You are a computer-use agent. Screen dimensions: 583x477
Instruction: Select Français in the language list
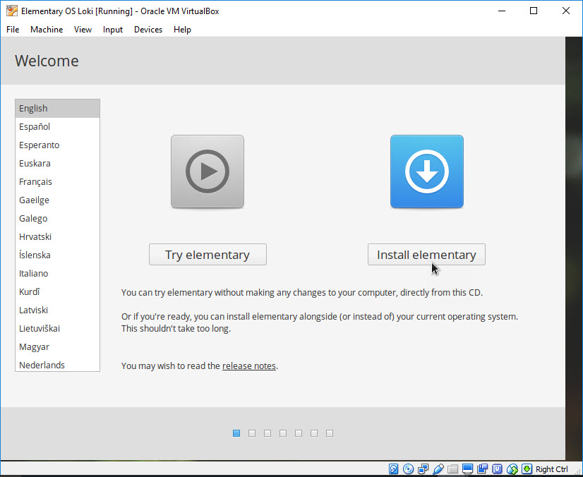point(58,181)
